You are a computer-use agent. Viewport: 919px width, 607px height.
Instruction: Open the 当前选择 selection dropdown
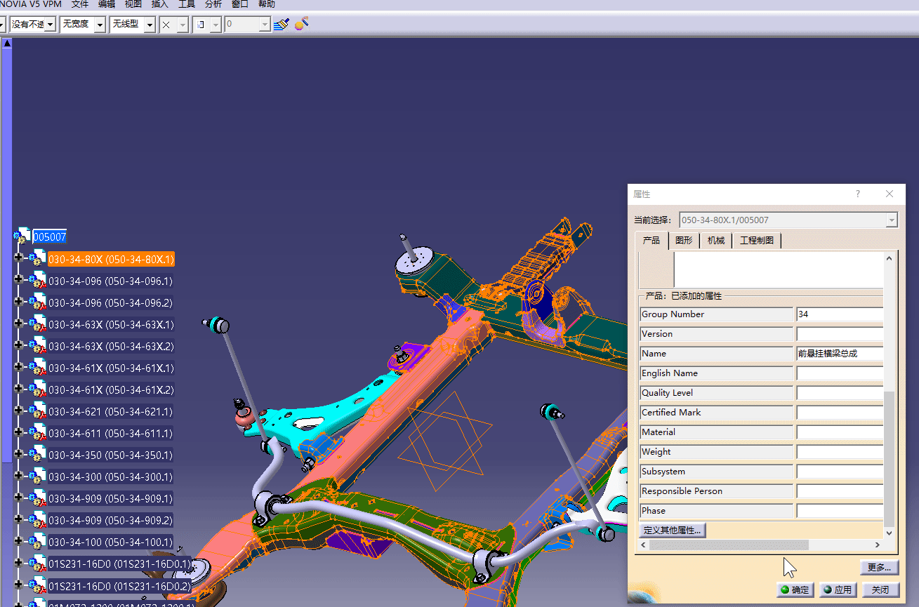(892, 220)
